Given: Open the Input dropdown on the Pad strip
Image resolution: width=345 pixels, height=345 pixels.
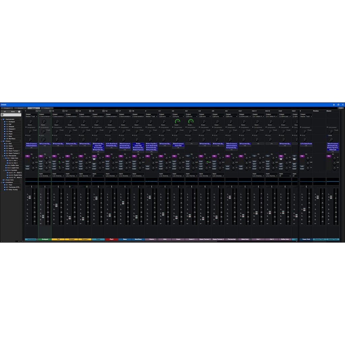Looking at the screenshot, I should pos(58,176).
